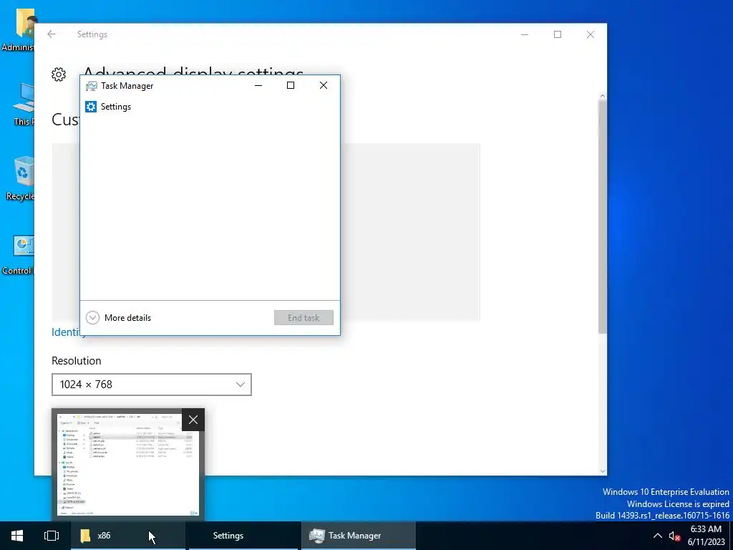This screenshot has width=733, height=550.
Task: Click the Settings window vertical scrollbar
Action: coord(602,216)
